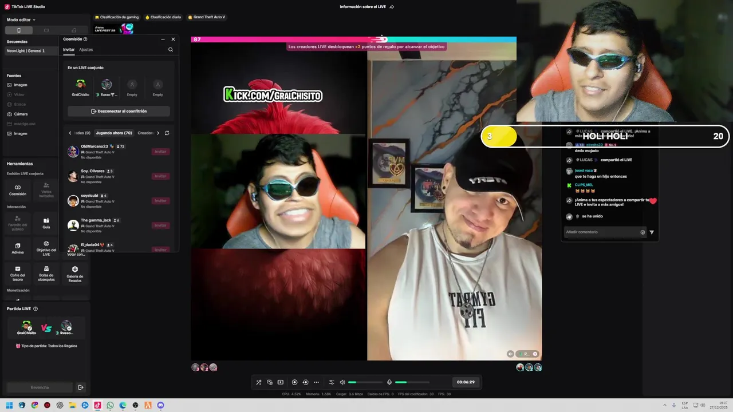The image size is (733, 412).
Task: Show hidden icons in system tray
Action: [x=665, y=405]
